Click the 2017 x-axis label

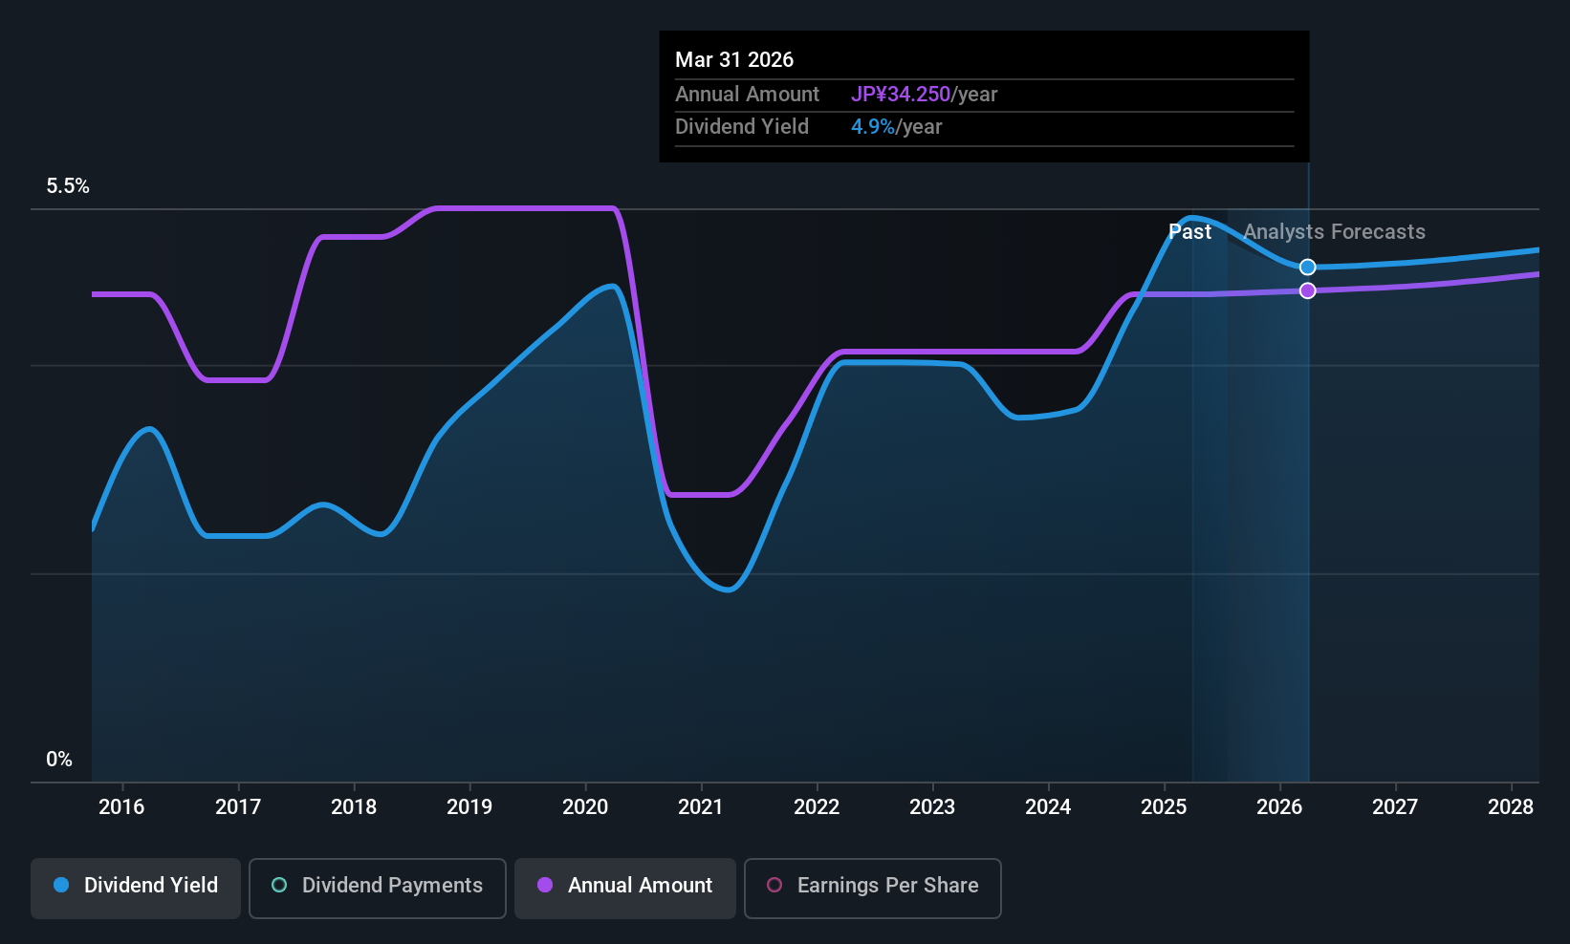pos(238,807)
